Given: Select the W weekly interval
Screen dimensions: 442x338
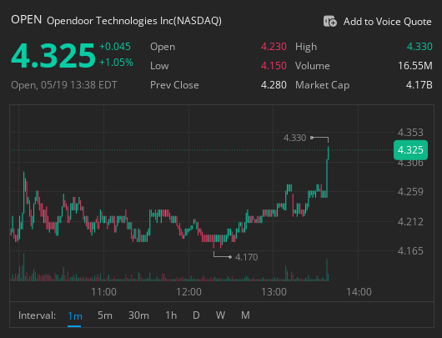Looking at the screenshot, I should coord(220,315).
